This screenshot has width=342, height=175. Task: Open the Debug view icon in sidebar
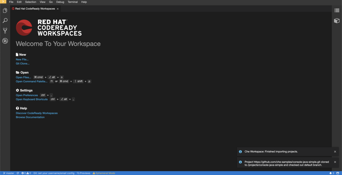coord(5,41)
